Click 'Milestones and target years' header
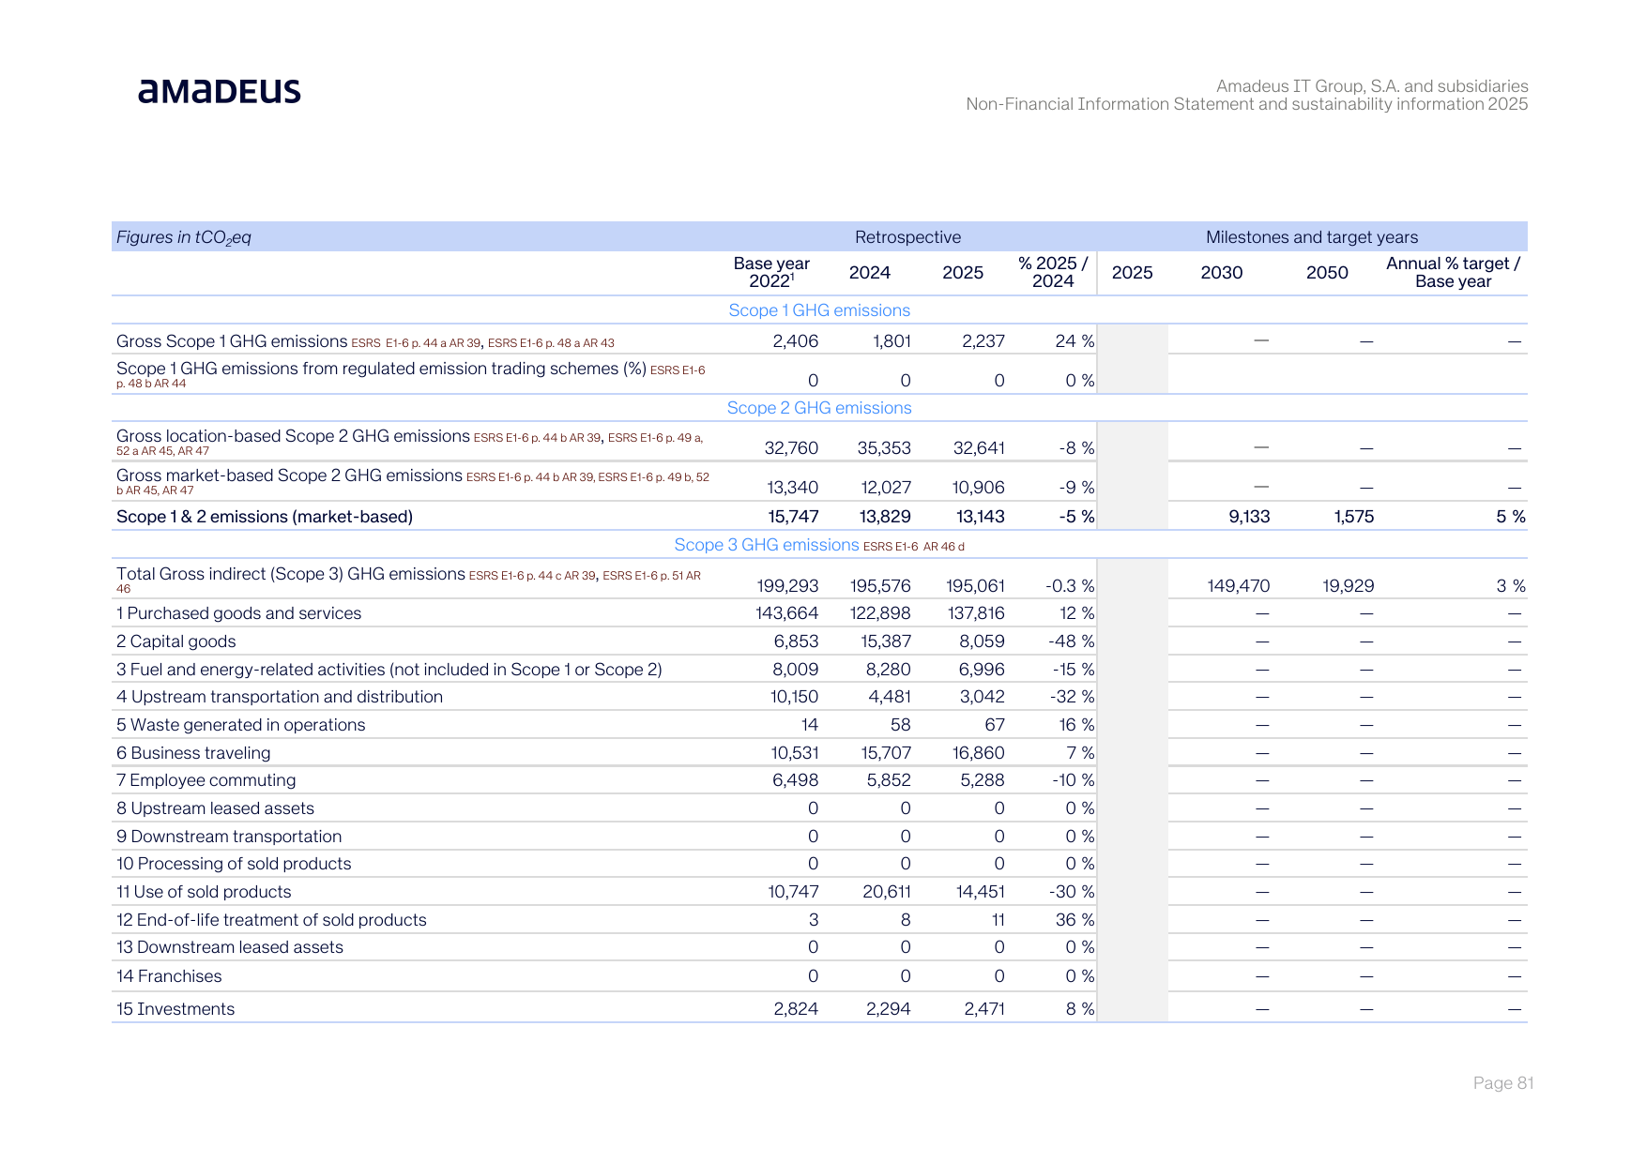The width and height of the screenshot is (1646, 1162). 1312,237
